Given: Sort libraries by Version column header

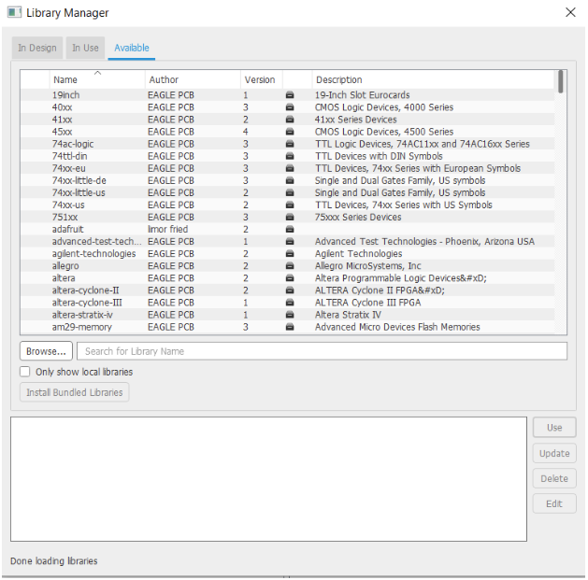Looking at the screenshot, I should tap(260, 80).
